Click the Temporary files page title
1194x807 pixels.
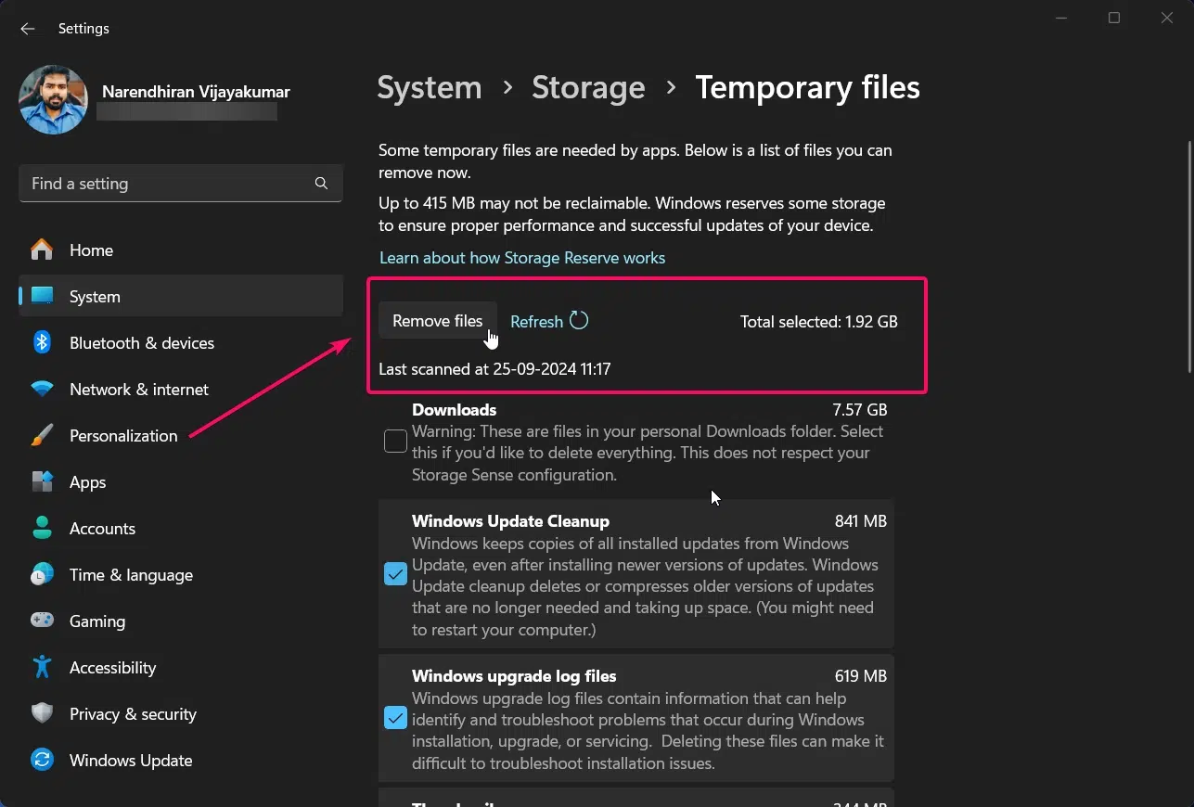point(808,88)
